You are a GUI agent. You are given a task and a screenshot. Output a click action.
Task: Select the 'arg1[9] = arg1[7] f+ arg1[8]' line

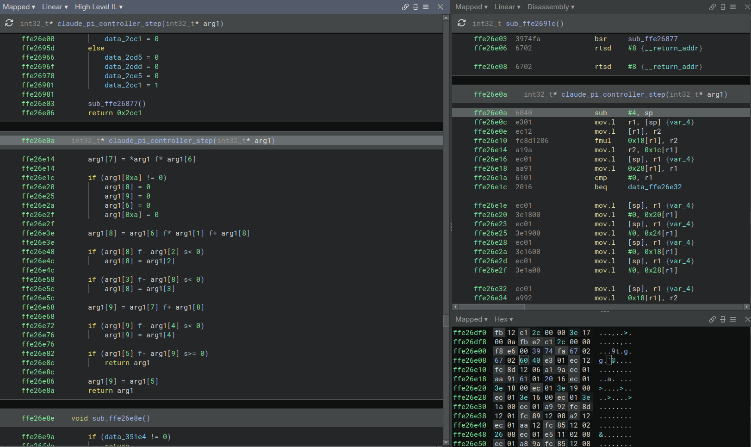[x=146, y=307]
